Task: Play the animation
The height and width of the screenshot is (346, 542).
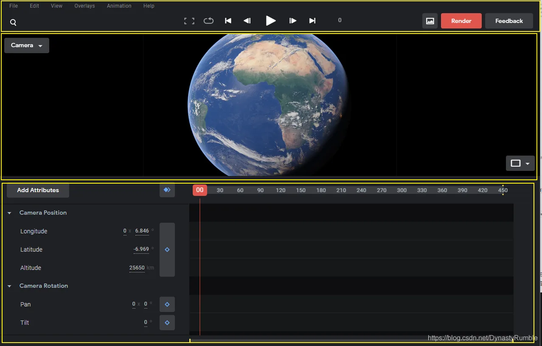Action: coord(271,20)
